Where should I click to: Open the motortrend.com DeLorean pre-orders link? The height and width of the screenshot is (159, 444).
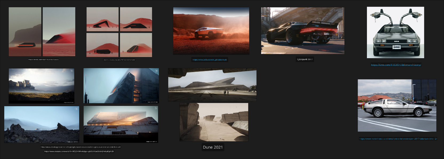[x=398, y=139]
